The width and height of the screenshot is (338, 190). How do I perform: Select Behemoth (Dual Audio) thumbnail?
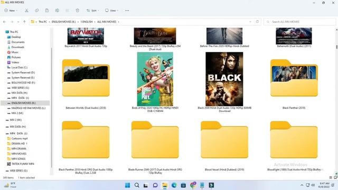point(294,36)
